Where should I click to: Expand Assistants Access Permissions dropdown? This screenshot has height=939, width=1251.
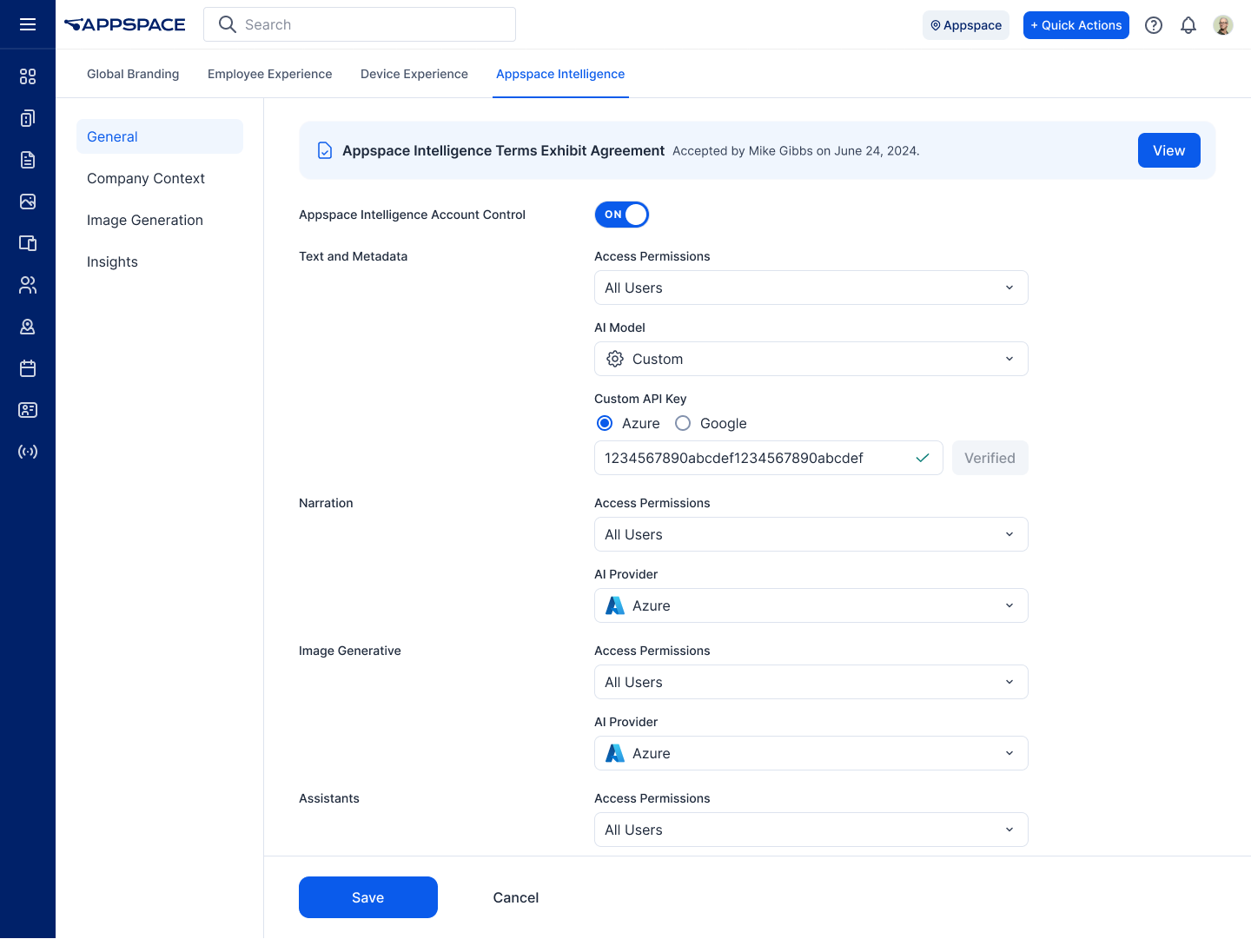pyautogui.click(x=811, y=830)
